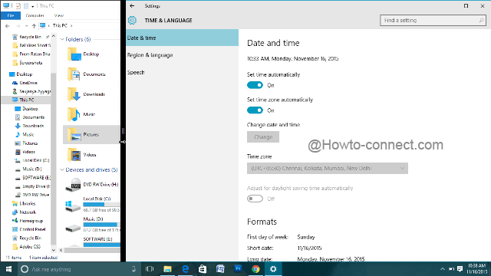Select the Documents folder in Folders group
Screen dimensions: 491x276
87,74
